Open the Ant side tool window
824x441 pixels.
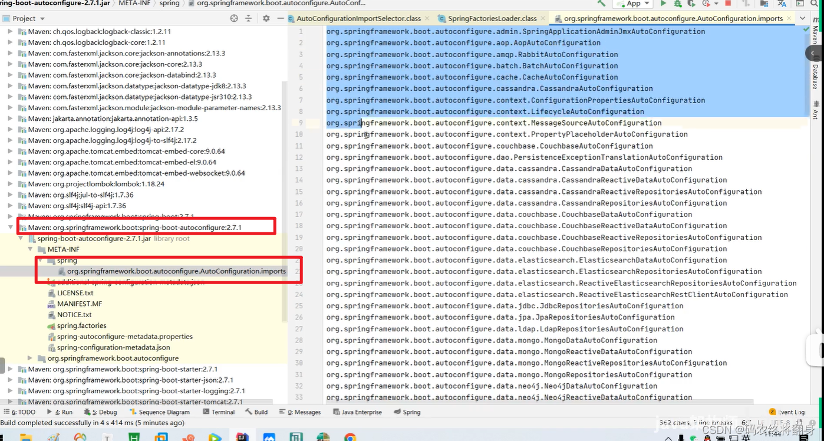point(816,110)
